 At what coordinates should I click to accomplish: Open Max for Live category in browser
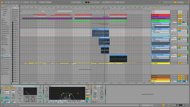(6, 34)
